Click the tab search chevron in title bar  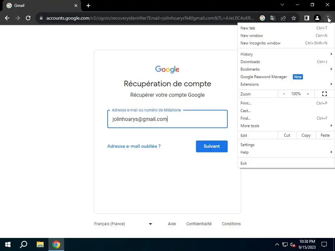[282, 5]
